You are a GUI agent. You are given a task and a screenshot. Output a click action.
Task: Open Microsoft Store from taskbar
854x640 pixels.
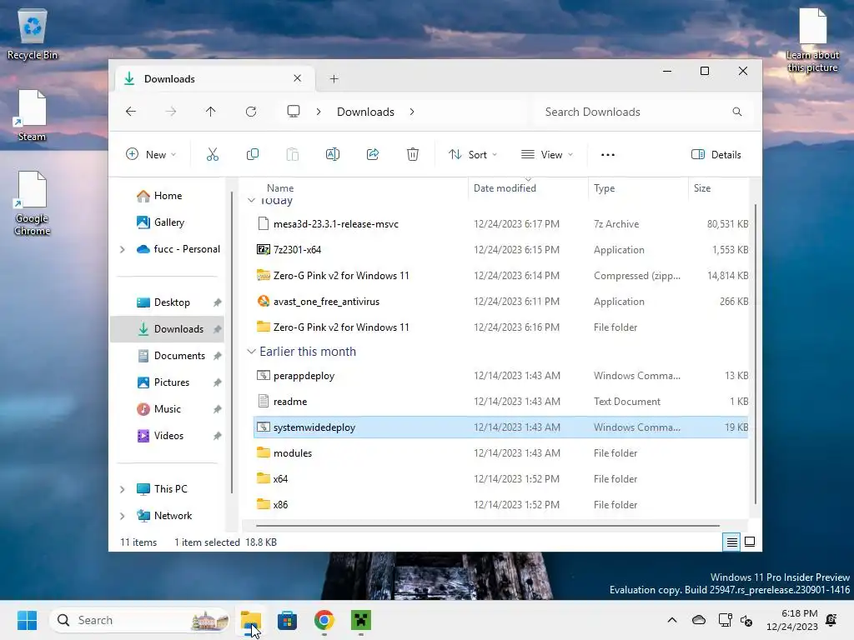pos(288,620)
